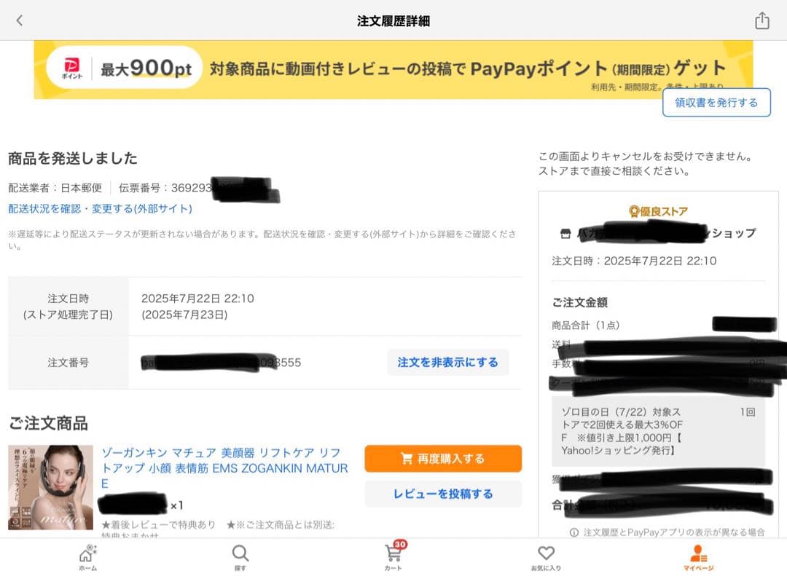Screen dimensions: 787x576
Task: Click レビューを投稿する button
Action: [x=443, y=494]
